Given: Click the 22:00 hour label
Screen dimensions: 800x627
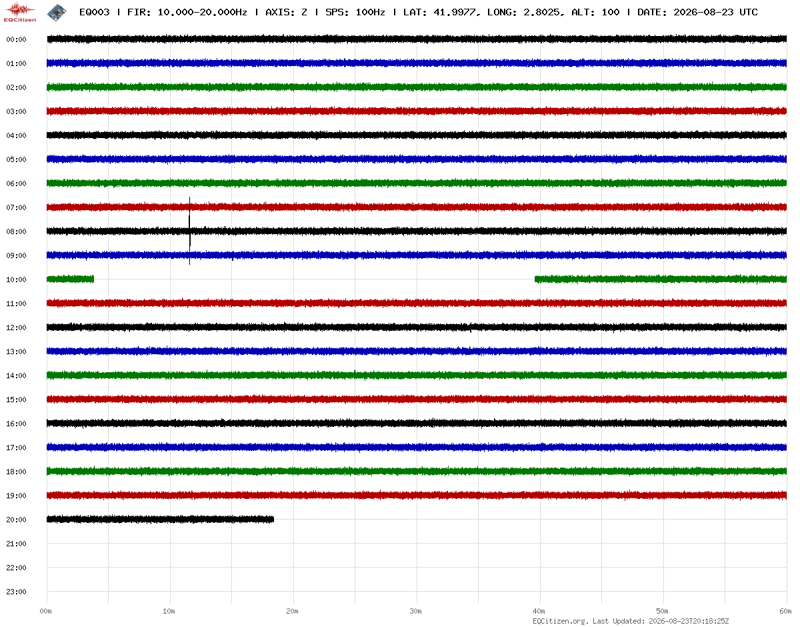Looking at the screenshot, I should (16, 568).
